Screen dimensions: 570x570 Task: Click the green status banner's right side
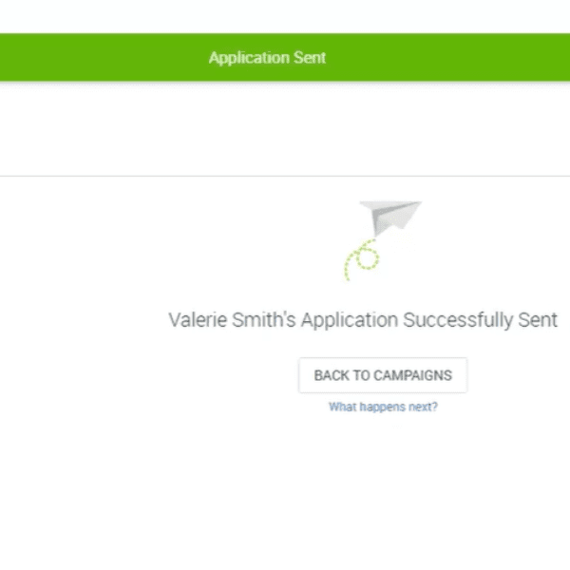(x=494, y=58)
